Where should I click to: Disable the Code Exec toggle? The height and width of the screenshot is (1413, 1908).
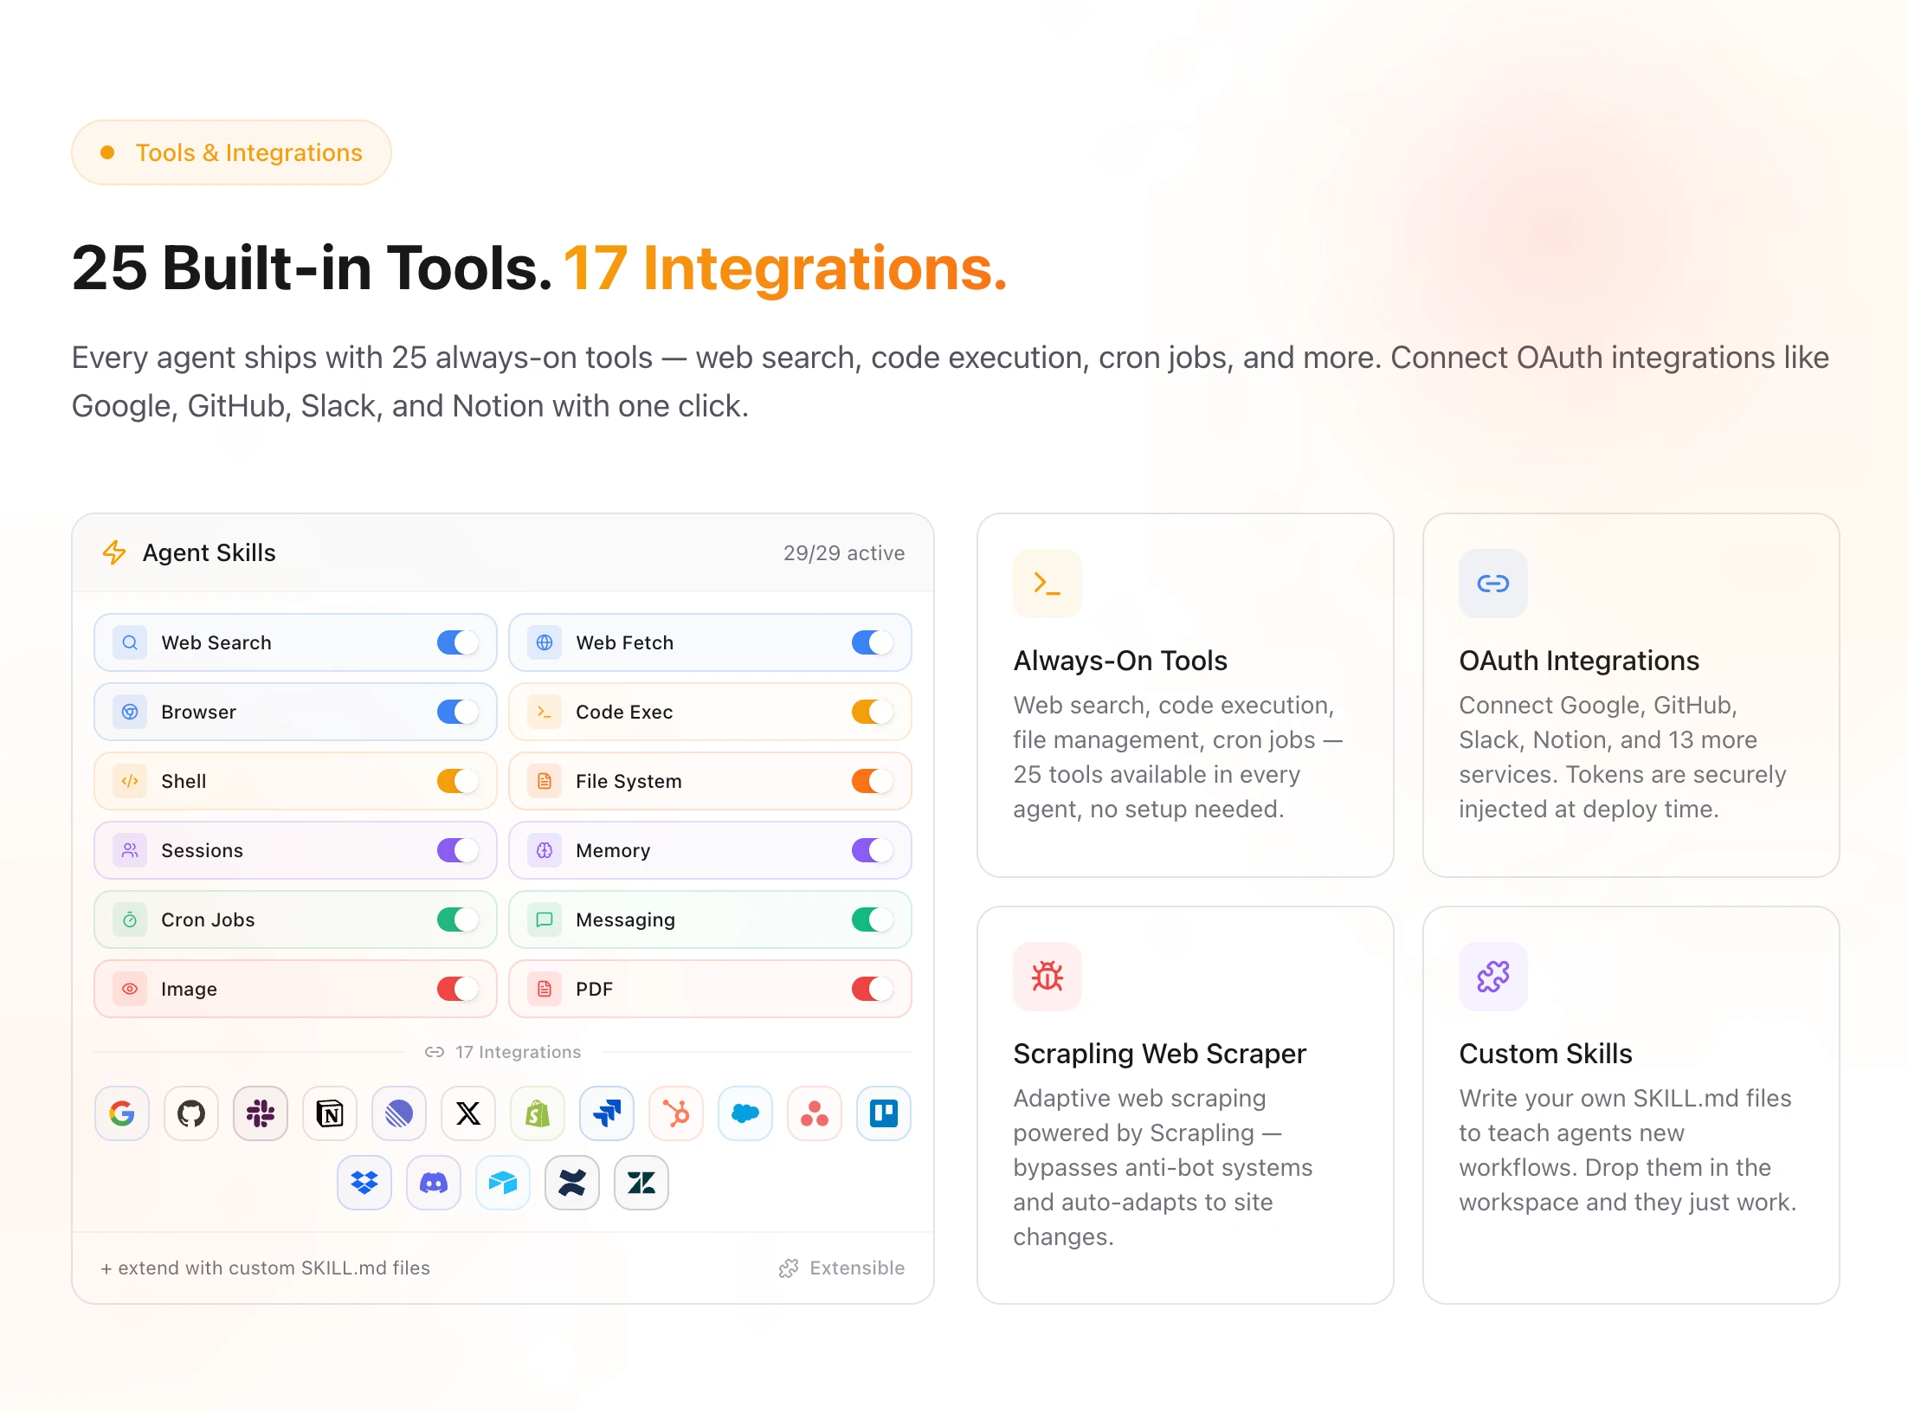(872, 712)
